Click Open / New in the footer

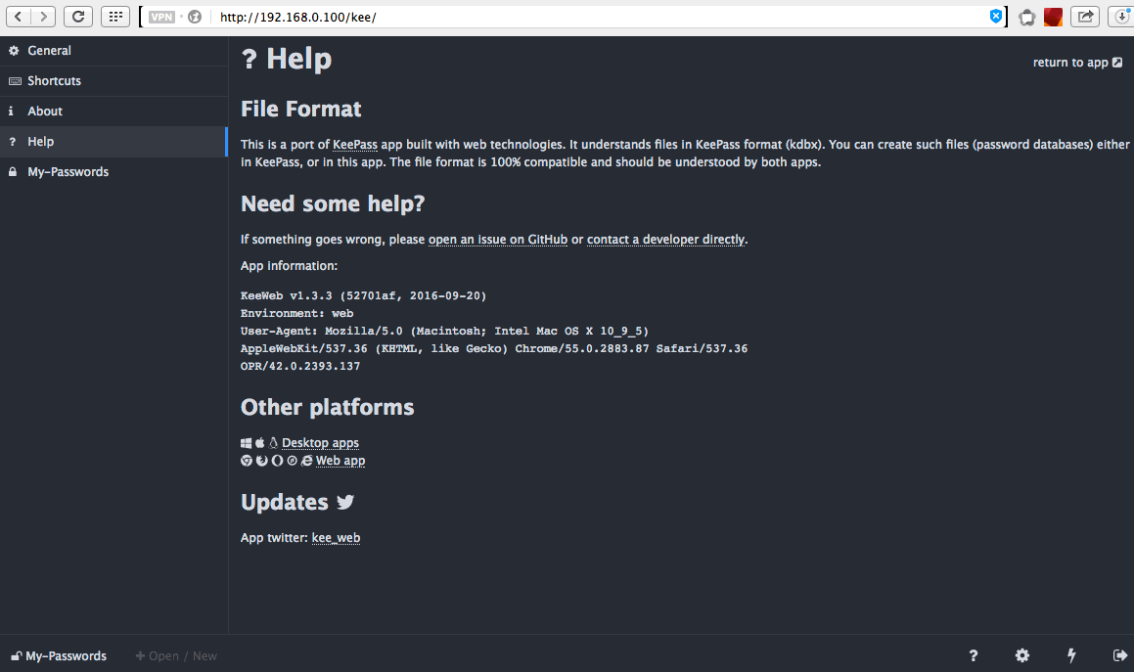point(176,656)
